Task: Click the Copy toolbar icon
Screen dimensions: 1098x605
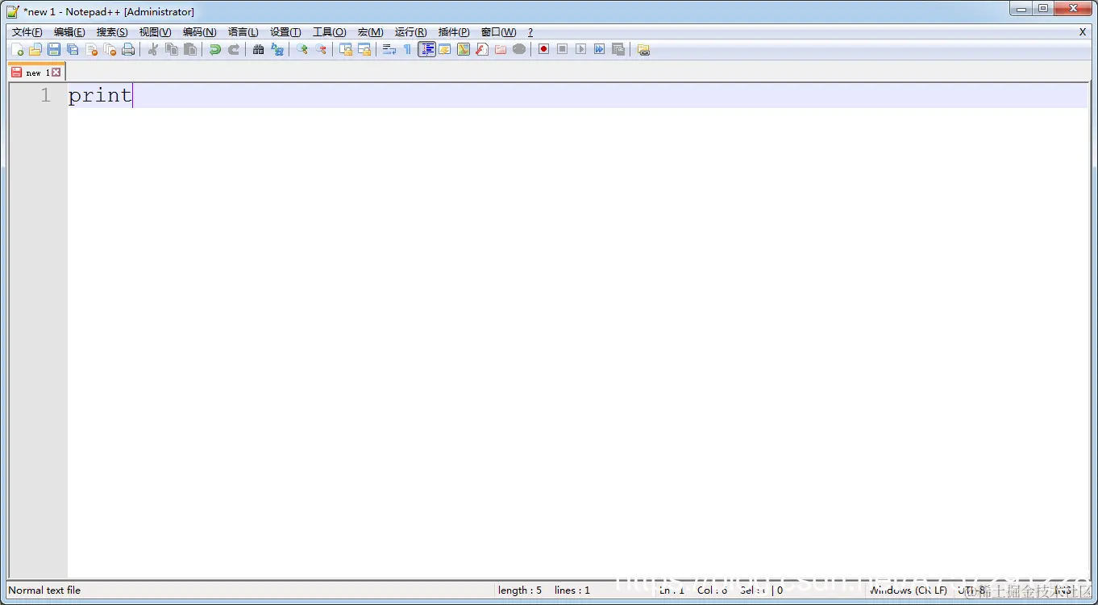Action: pos(172,49)
